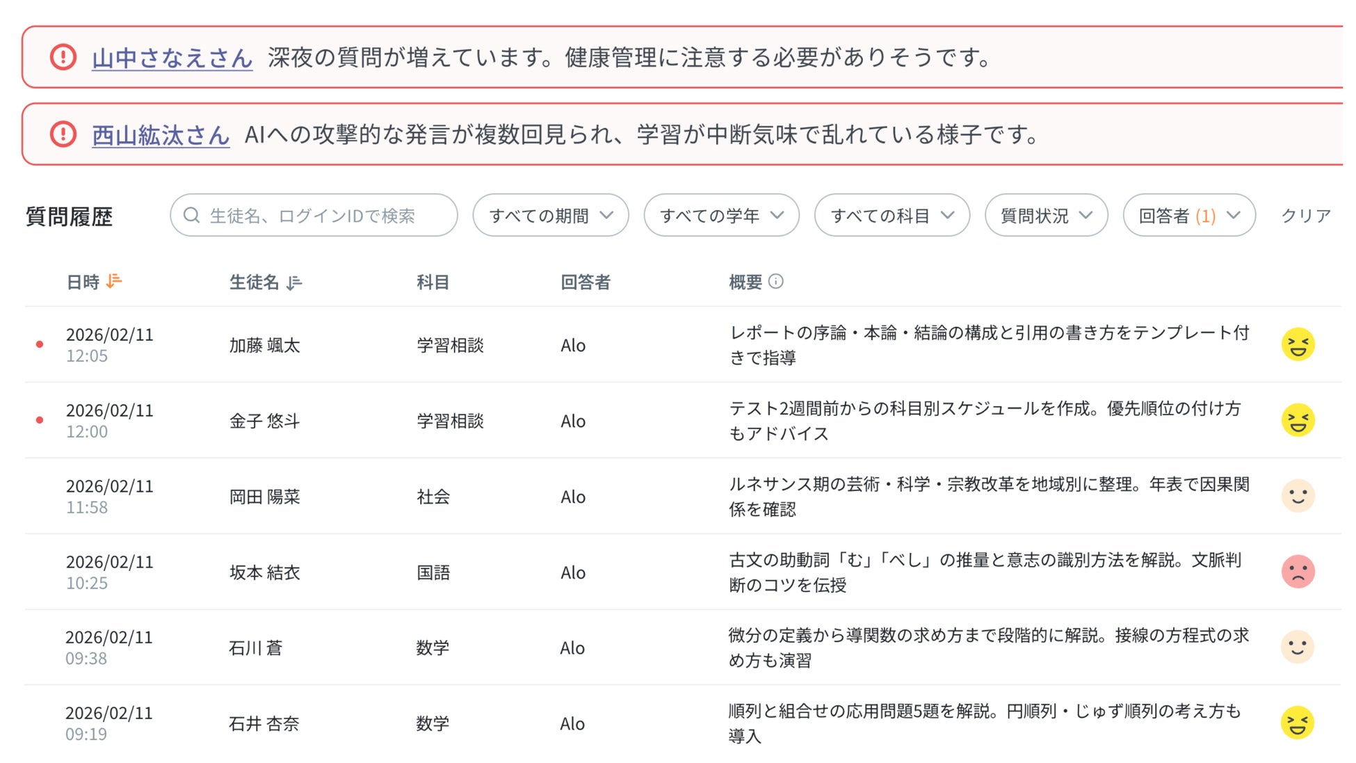
Task: Toggle the 生徒名 column sort order
Action: 294,282
